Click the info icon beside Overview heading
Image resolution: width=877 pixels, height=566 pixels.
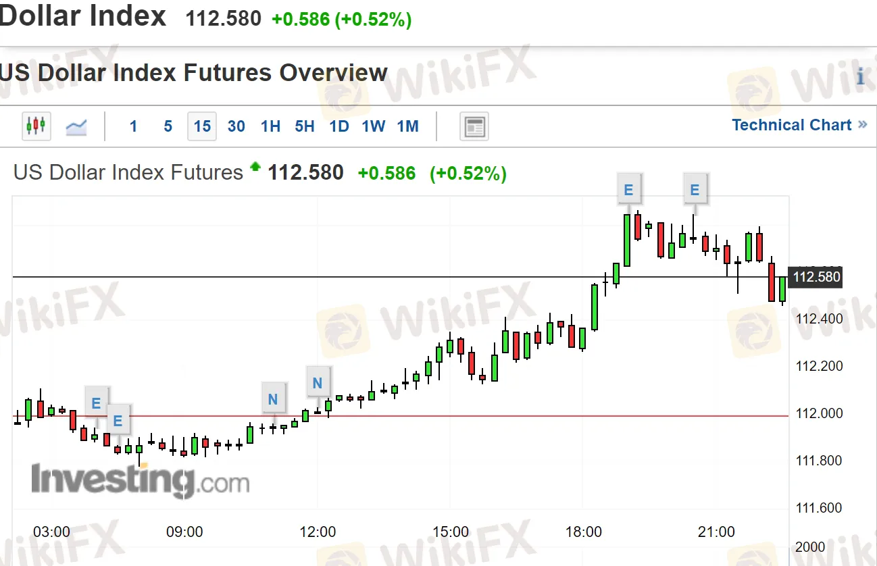860,76
